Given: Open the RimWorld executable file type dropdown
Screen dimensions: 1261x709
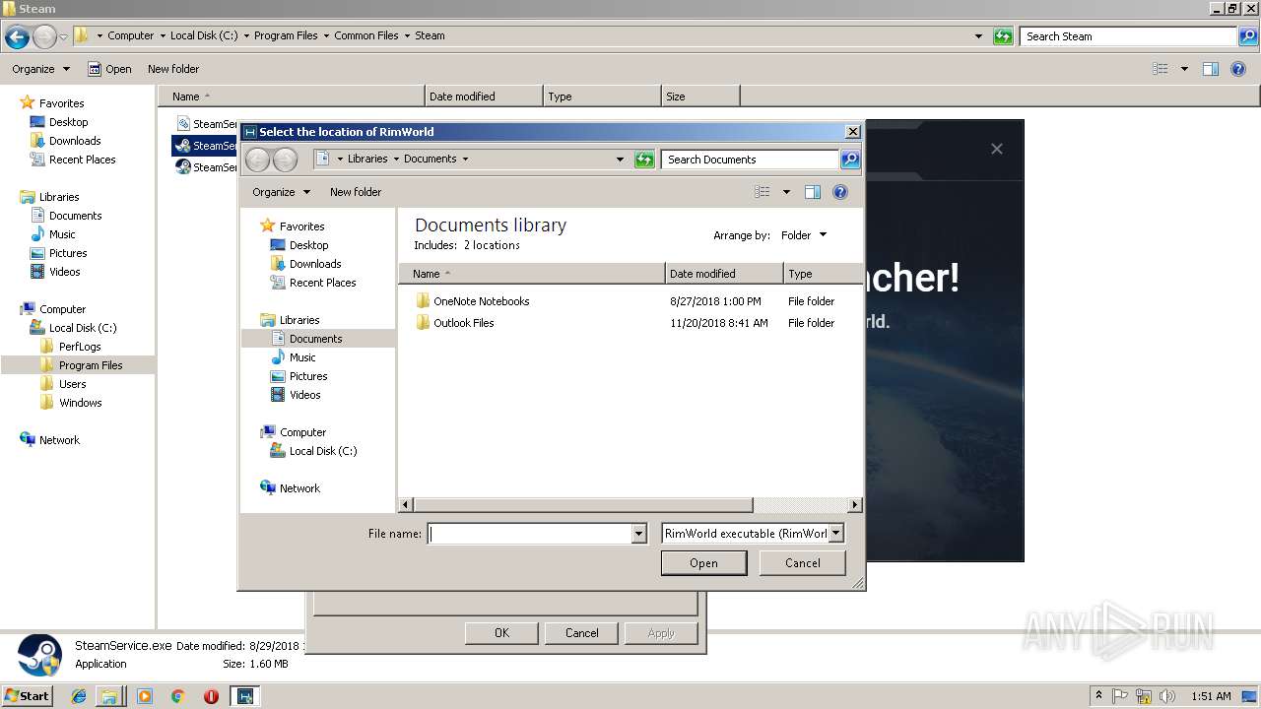Looking at the screenshot, I should click(835, 534).
